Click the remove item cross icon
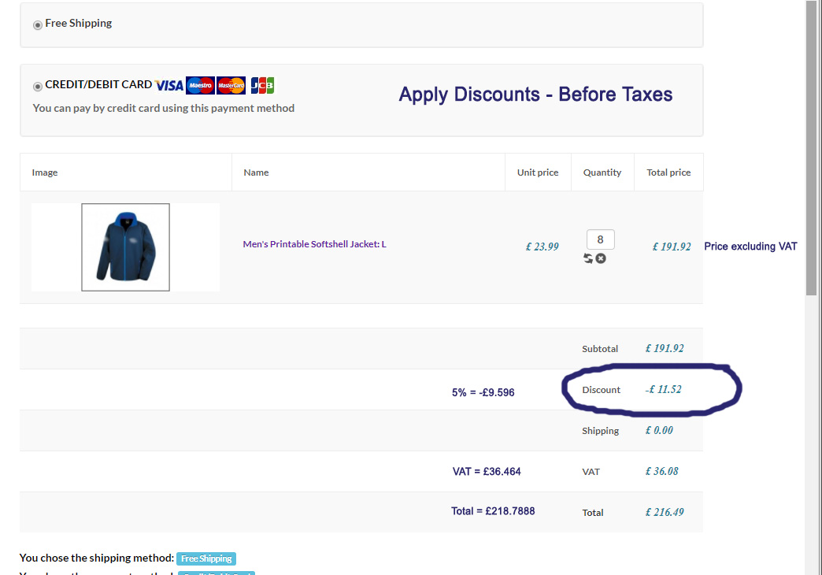This screenshot has height=575, width=822. coord(601,258)
